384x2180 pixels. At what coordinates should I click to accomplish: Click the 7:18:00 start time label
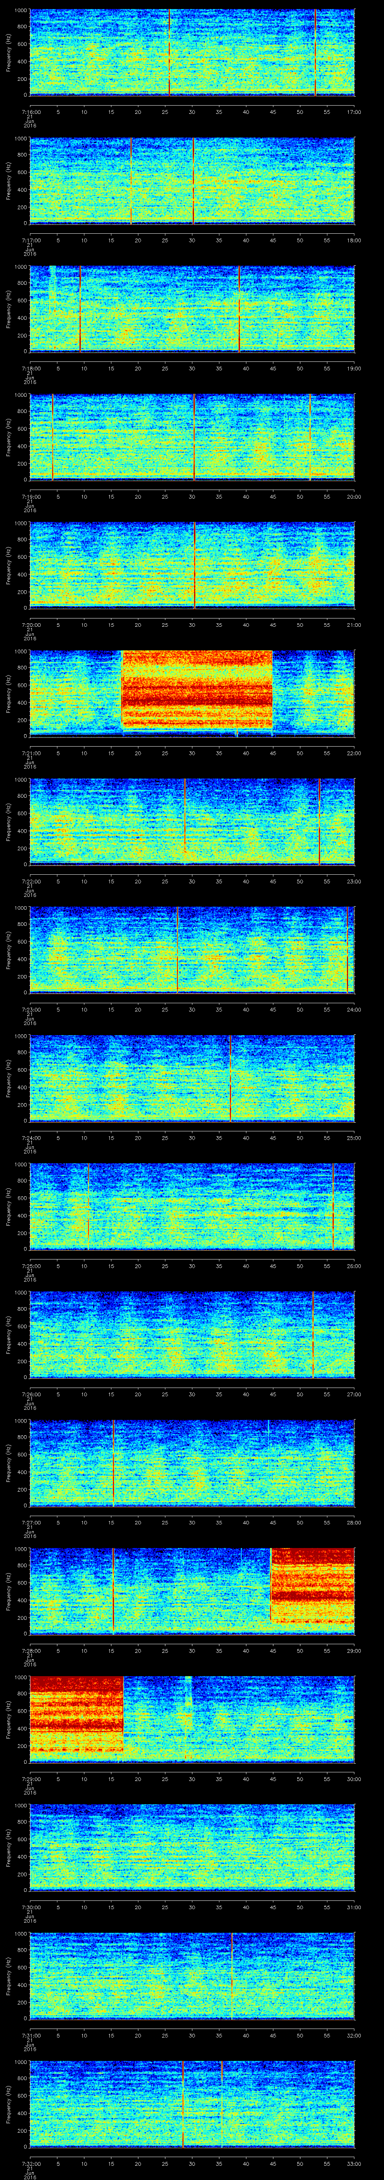point(30,368)
